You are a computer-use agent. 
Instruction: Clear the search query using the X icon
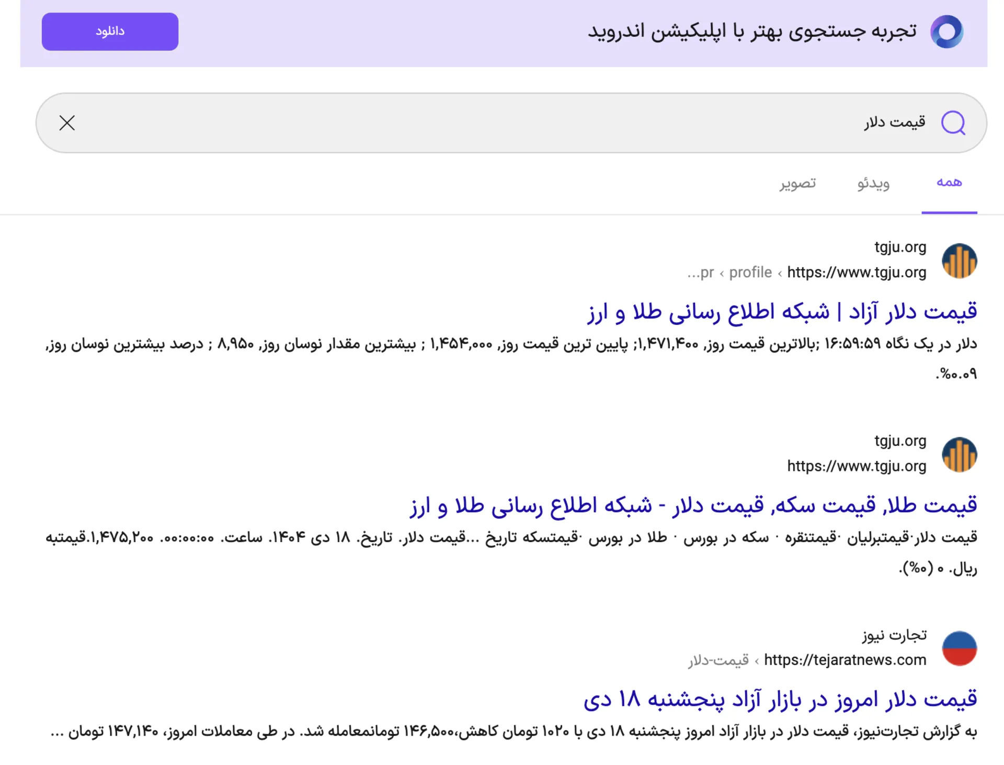coord(67,122)
